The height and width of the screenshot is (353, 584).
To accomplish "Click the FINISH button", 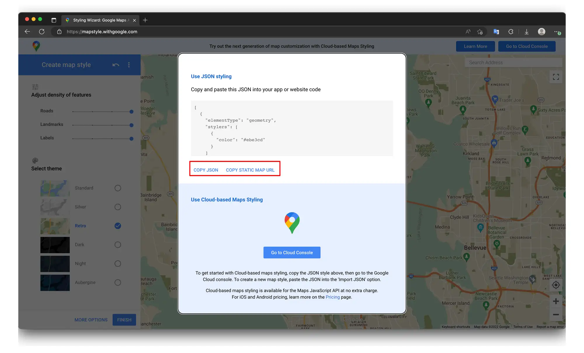I will [124, 320].
